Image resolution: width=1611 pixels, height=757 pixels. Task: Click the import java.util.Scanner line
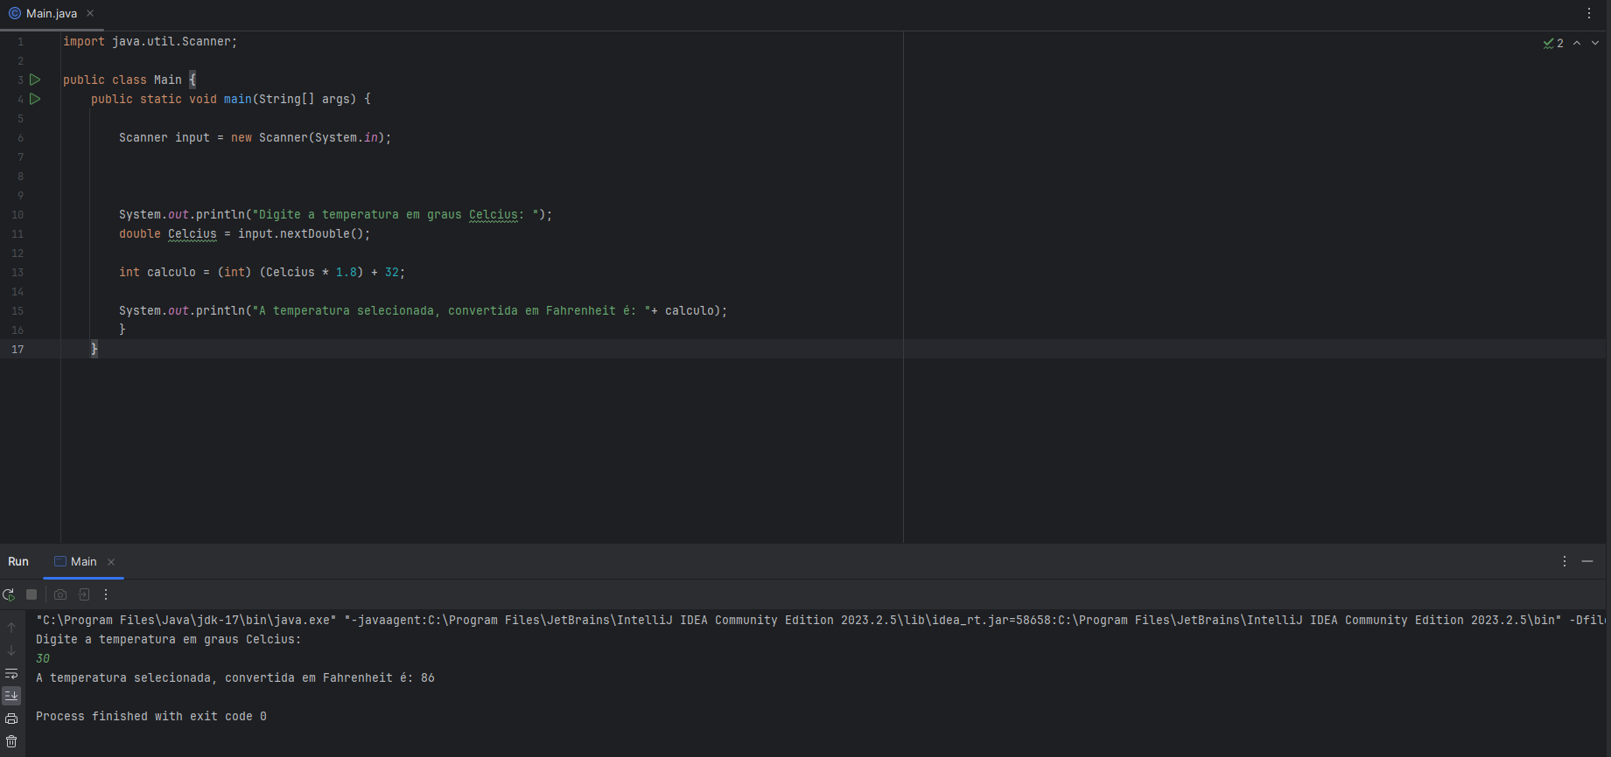[x=150, y=41]
